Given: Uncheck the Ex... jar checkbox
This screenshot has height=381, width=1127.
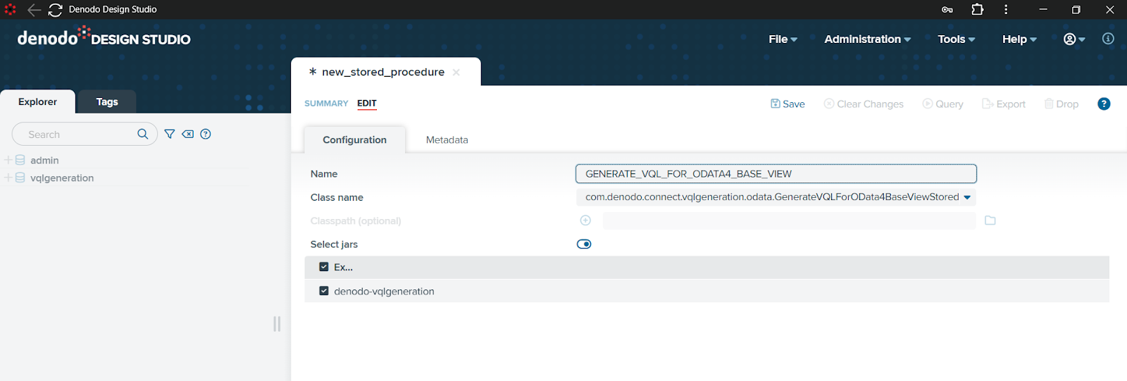Looking at the screenshot, I should click(x=324, y=267).
